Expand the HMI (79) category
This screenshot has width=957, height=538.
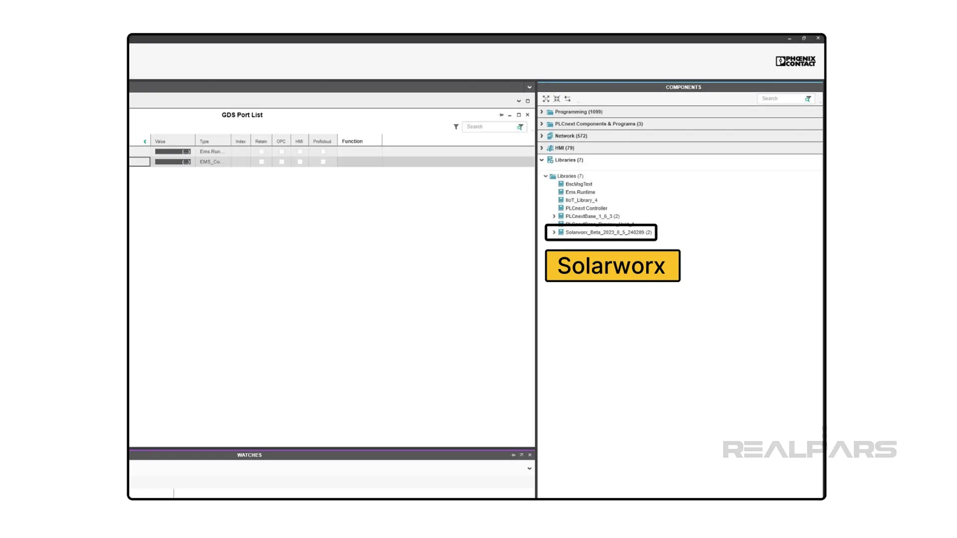(x=542, y=148)
